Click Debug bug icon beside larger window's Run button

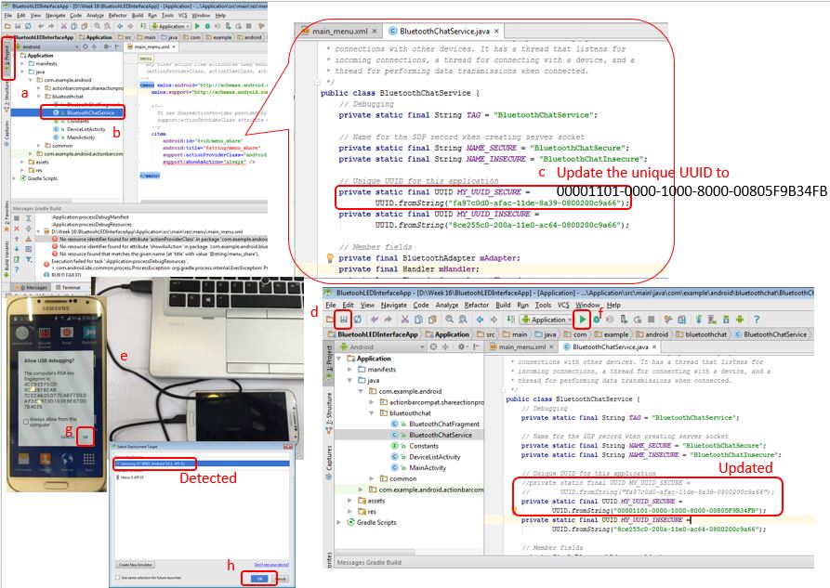click(597, 320)
